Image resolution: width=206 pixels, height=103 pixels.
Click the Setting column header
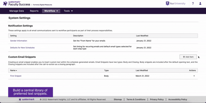[13, 36]
